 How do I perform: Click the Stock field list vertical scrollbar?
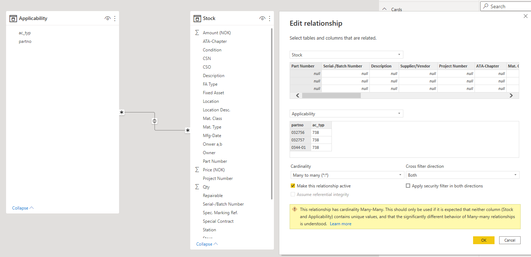[x=272, y=114]
